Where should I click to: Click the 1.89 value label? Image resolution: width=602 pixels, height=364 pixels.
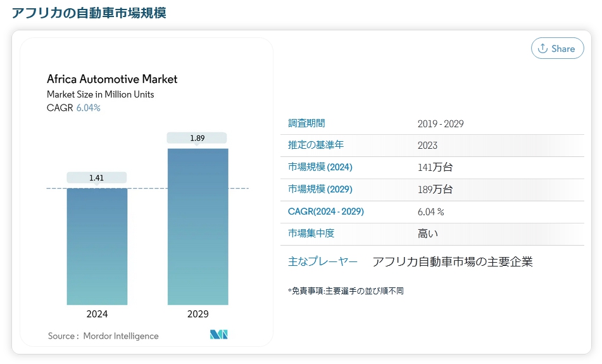tap(197, 138)
